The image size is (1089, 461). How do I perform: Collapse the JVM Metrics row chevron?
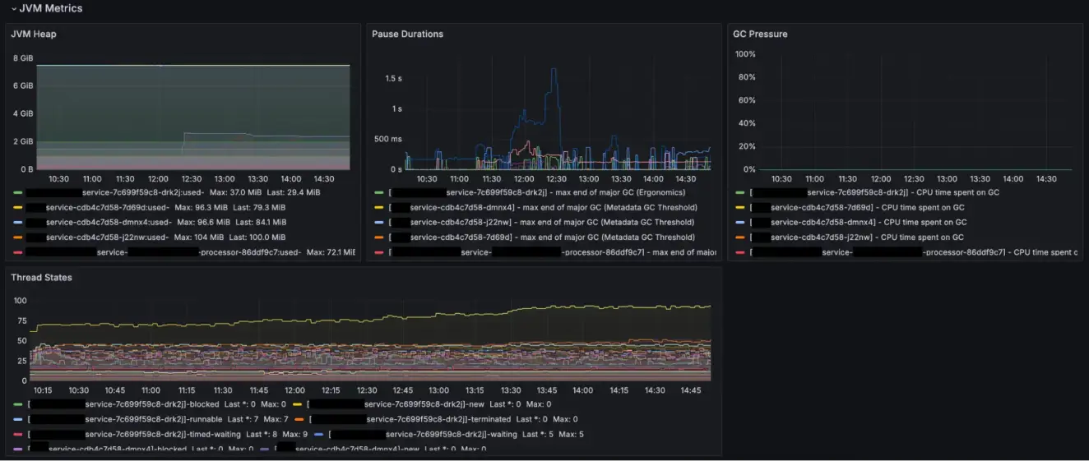(x=12, y=8)
